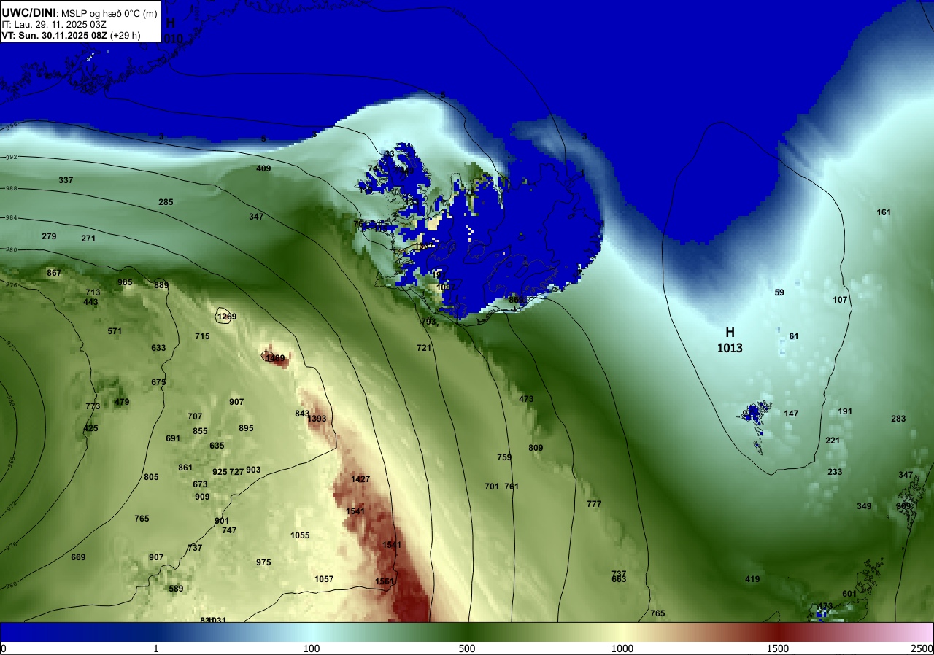Click the 500 label on the colour scale

pos(467,648)
